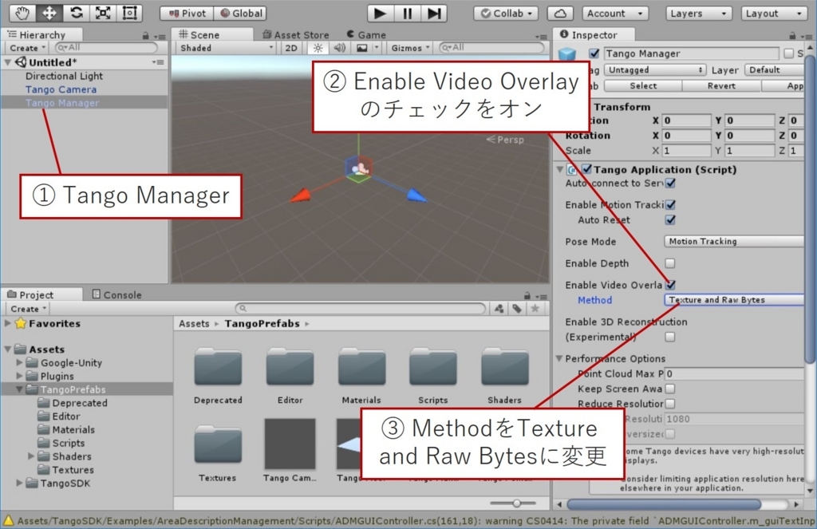Switch to the Hierarchy tab
The image size is (817, 529).
tap(41, 34)
